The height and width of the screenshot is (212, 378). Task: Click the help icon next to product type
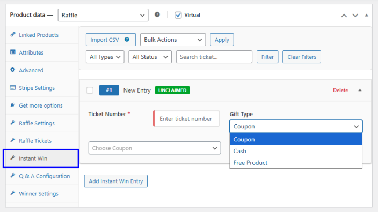[157, 14]
